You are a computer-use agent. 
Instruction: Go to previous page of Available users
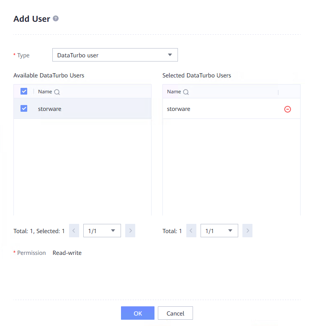click(74, 231)
